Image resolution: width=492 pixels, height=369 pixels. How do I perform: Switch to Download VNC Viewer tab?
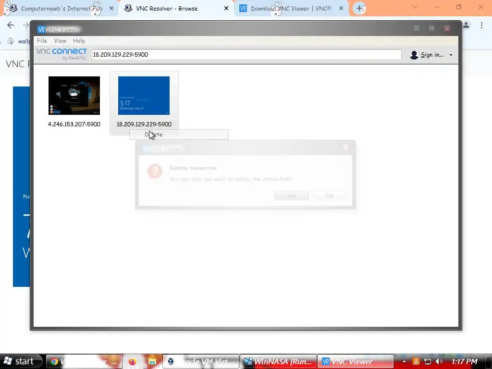click(291, 9)
